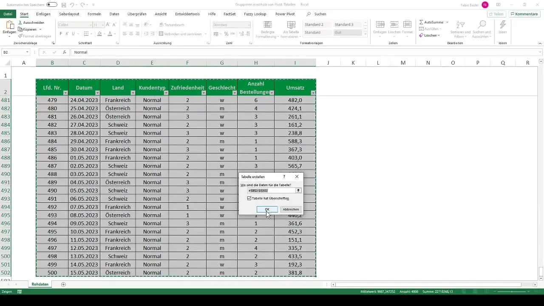Click Sortieren und Filtern icon

tap(460, 25)
